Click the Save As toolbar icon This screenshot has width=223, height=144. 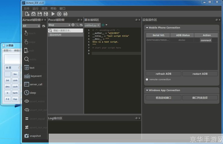coord(46,14)
